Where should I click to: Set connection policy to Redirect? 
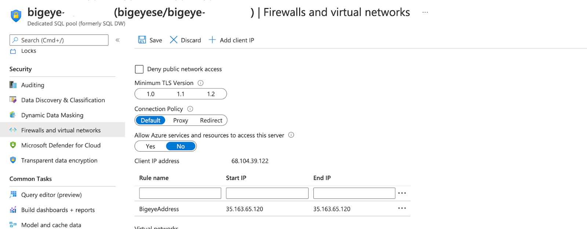[x=211, y=120]
